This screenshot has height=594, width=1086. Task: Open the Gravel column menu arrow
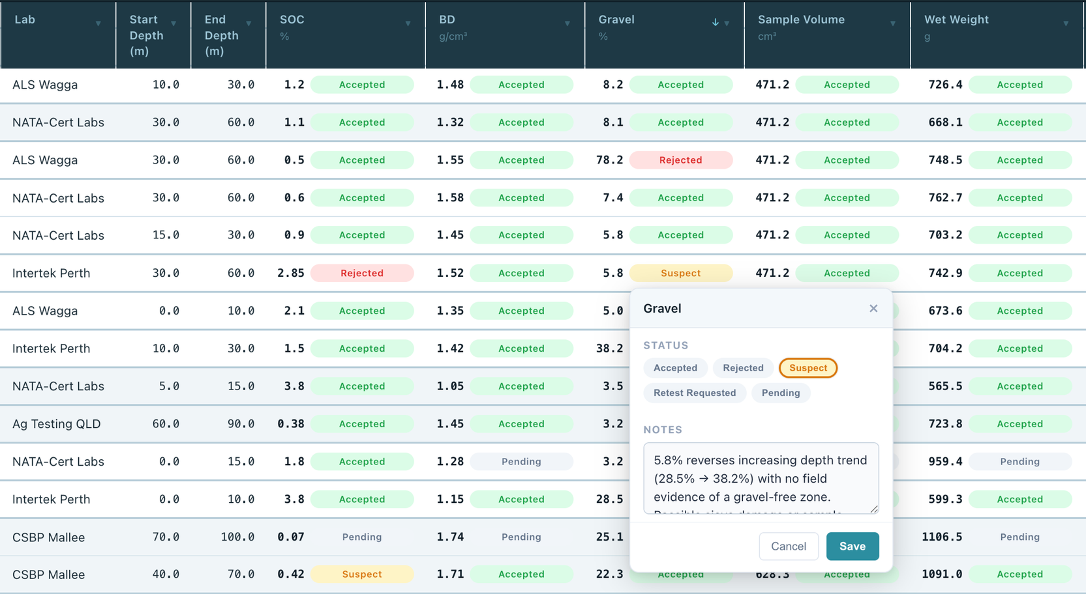[727, 23]
